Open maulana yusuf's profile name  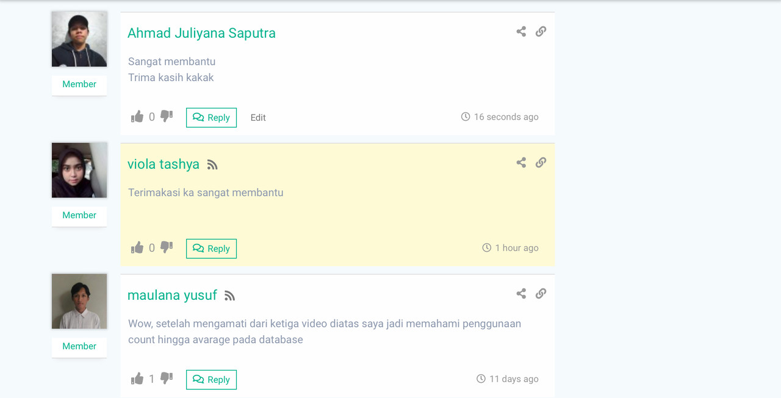pyautogui.click(x=172, y=295)
